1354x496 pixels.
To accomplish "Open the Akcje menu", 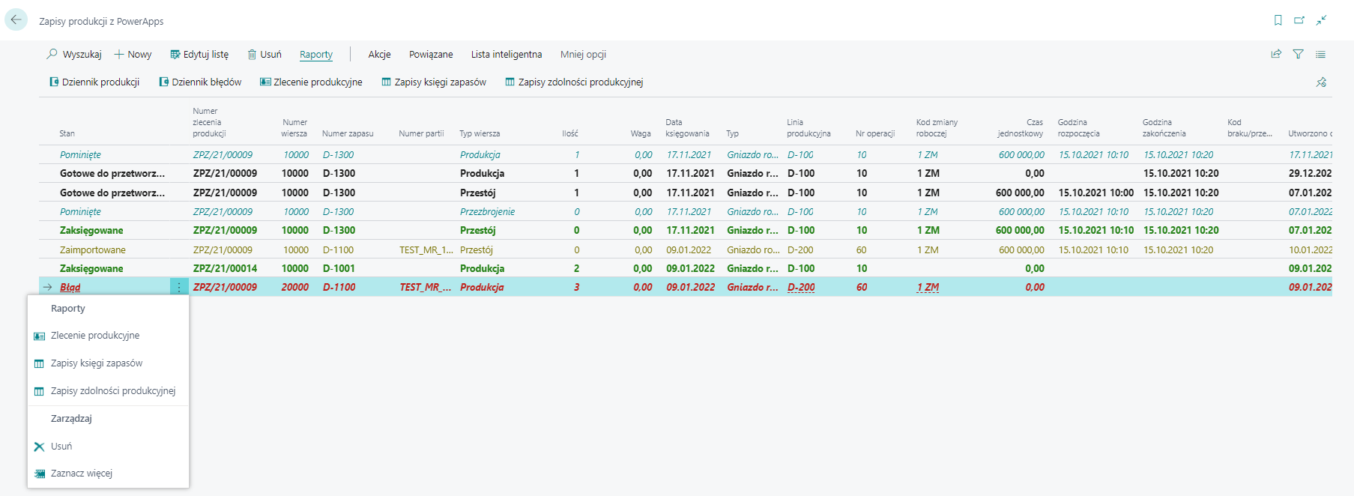I will [379, 55].
